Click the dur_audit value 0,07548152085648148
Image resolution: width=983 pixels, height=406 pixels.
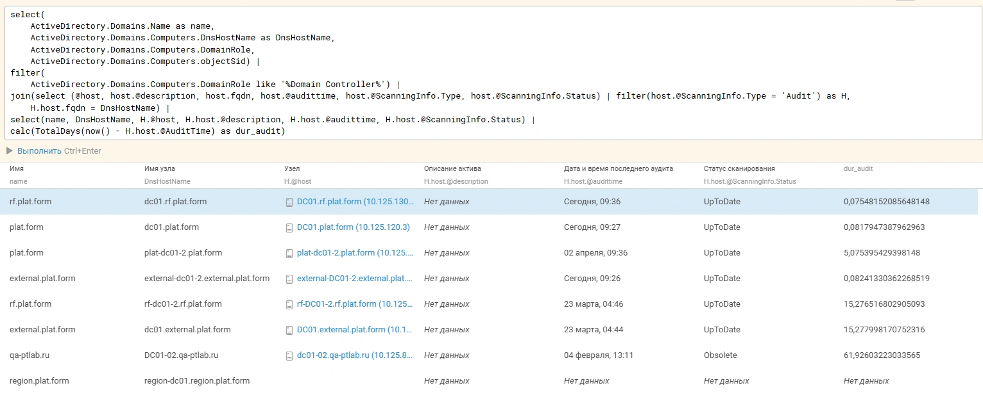(x=887, y=202)
